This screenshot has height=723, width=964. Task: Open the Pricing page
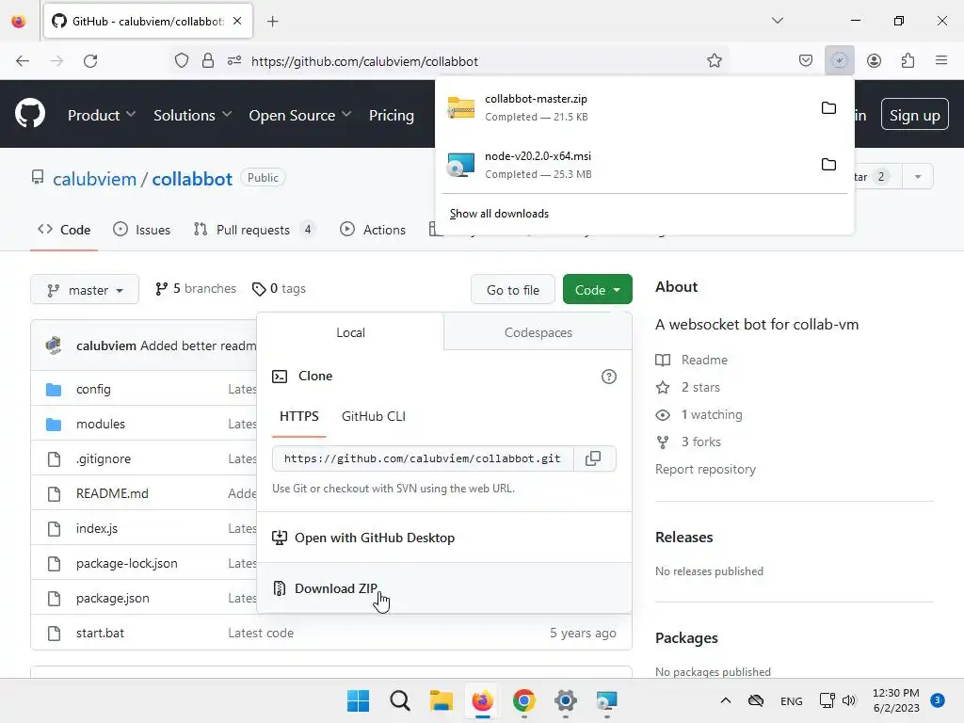click(391, 115)
